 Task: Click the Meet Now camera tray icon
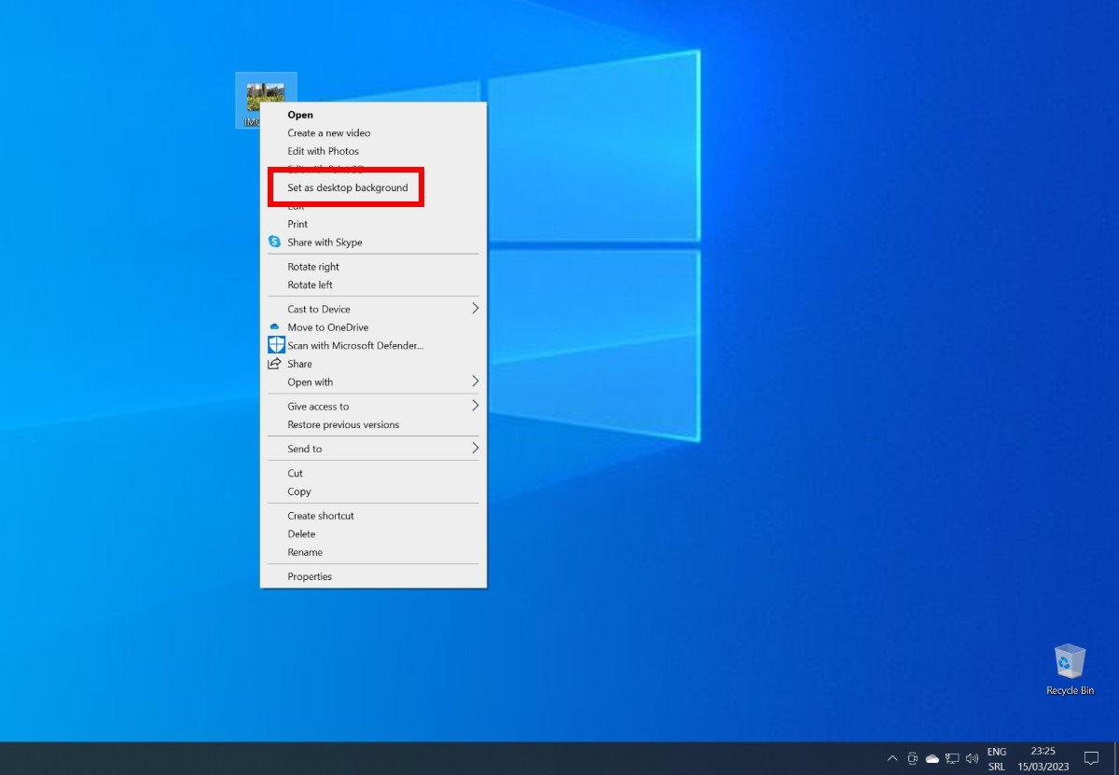pos(912,758)
